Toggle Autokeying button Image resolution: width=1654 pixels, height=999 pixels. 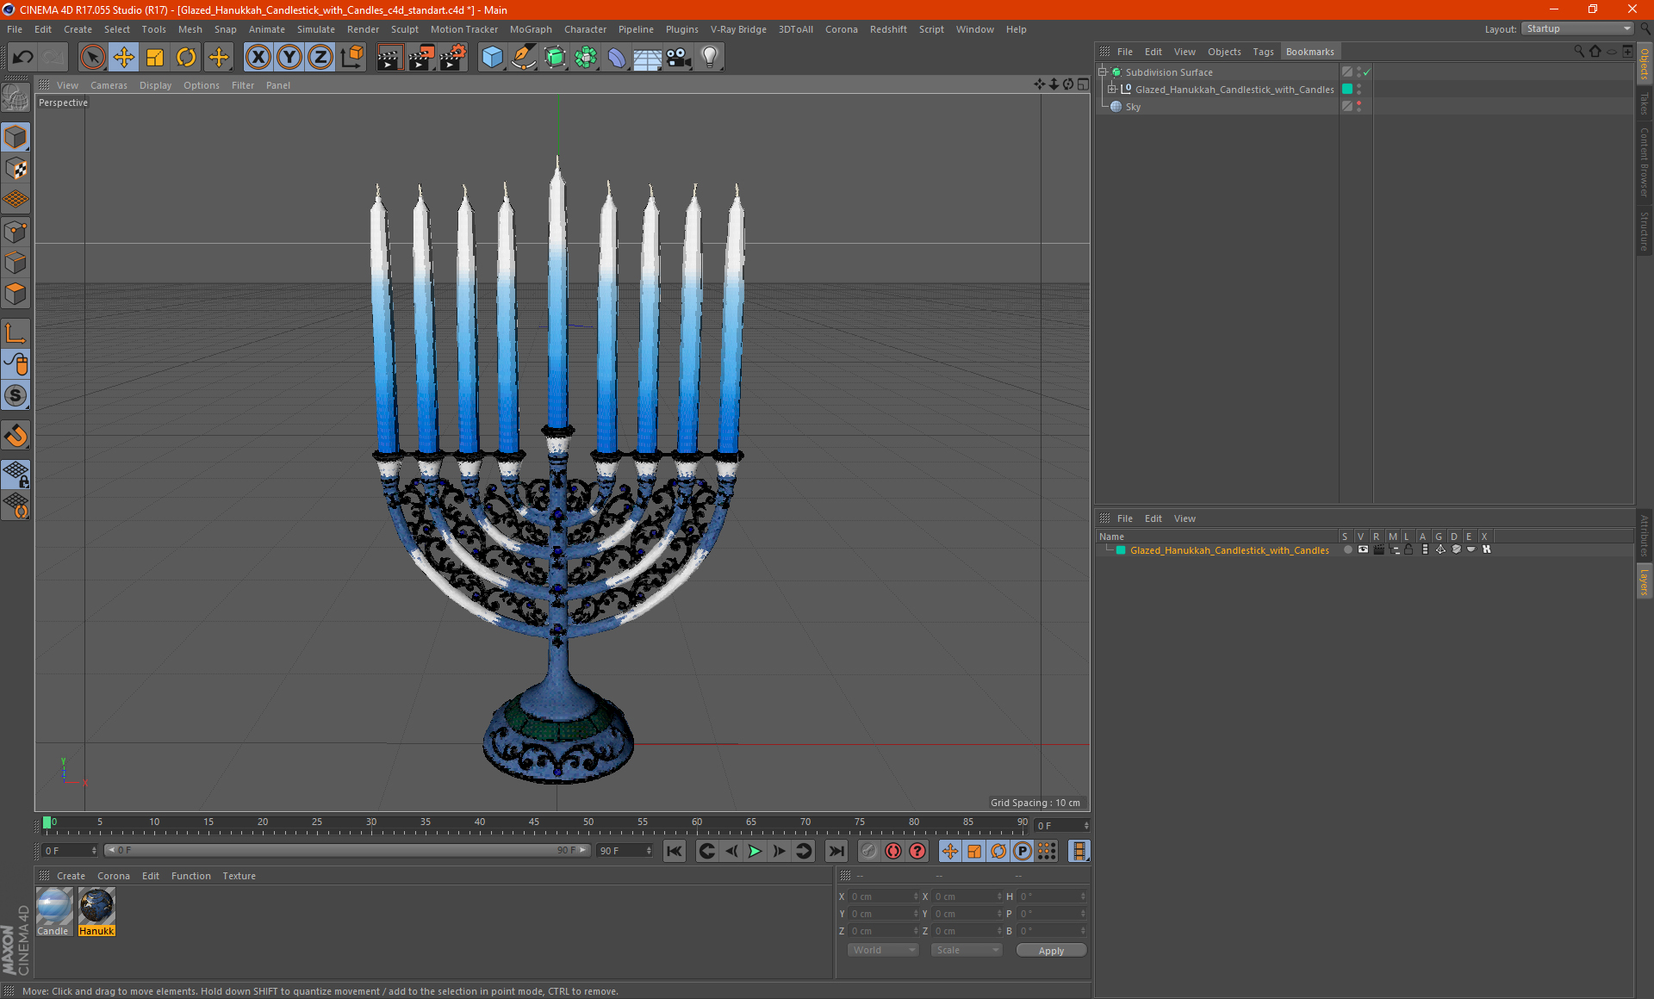[893, 851]
